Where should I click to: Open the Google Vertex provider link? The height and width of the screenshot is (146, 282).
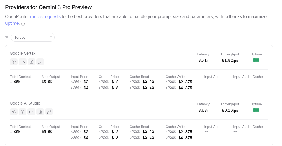[x=23, y=53]
